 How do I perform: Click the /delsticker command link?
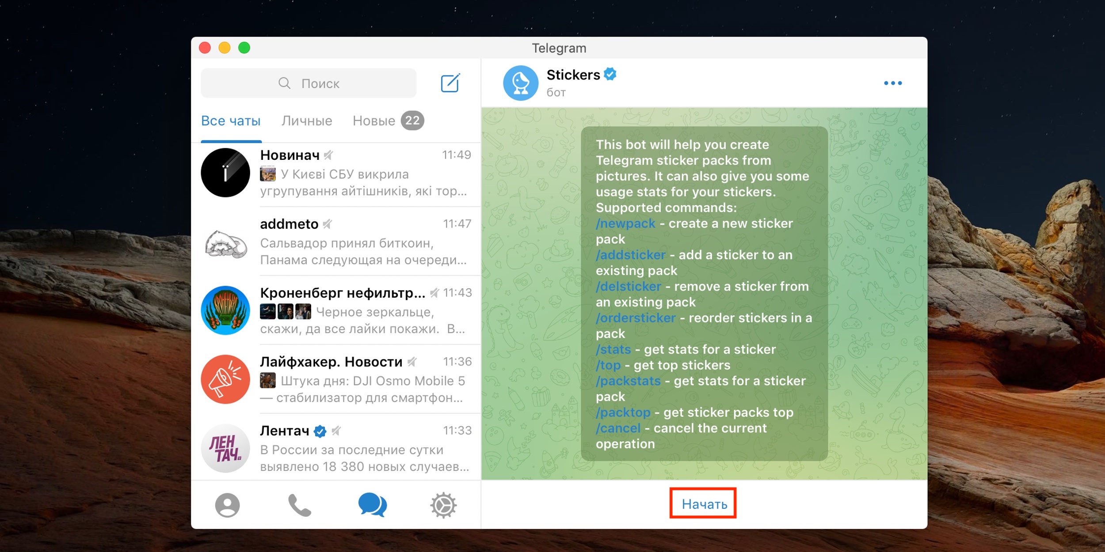pos(629,286)
